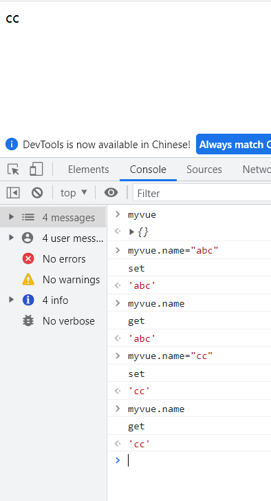Screen dimensions: 271x501
Task: Create live expression using the eye icon
Action: [111, 193]
